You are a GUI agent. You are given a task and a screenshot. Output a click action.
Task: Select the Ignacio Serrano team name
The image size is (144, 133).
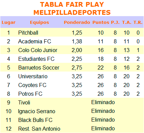(37, 111)
